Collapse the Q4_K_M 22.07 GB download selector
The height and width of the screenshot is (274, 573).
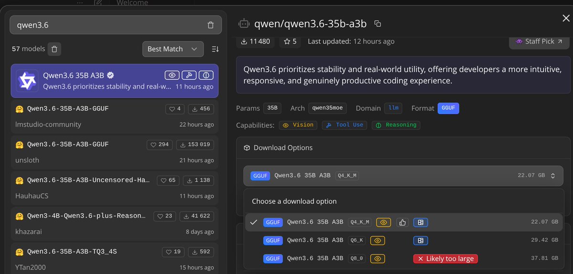pyautogui.click(x=403, y=175)
